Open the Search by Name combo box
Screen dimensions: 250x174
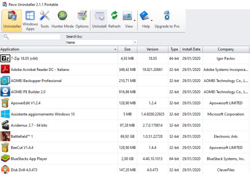102,43
